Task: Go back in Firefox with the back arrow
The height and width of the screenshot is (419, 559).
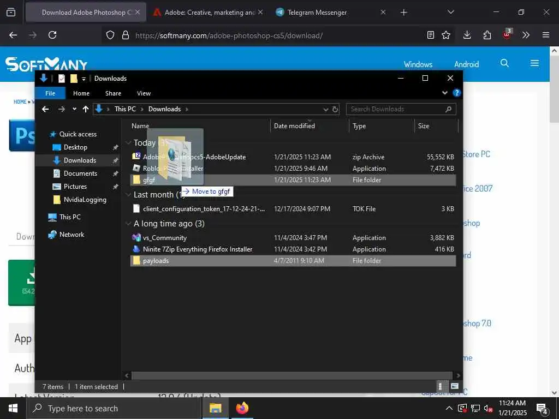Action: pos(13,35)
